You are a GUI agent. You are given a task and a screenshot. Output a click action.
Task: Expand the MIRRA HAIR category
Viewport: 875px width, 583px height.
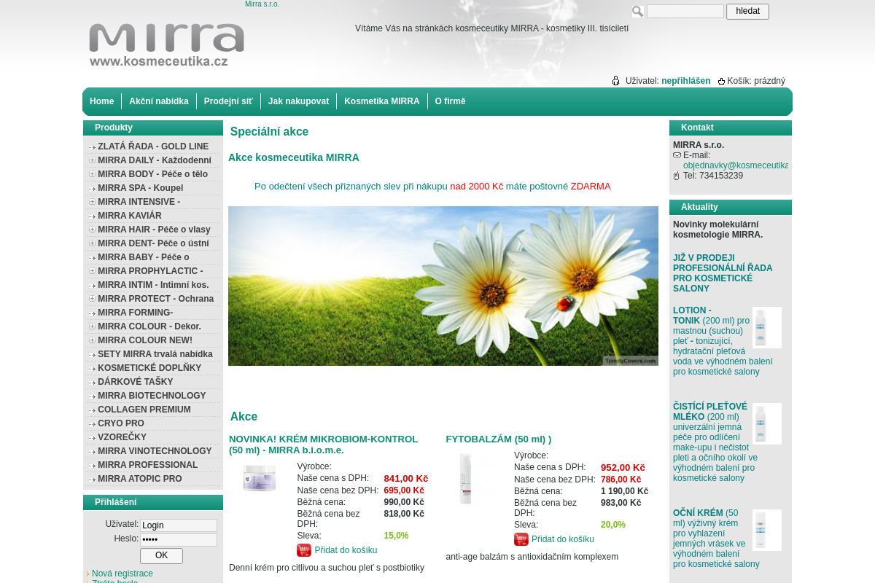[x=92, y=230]
